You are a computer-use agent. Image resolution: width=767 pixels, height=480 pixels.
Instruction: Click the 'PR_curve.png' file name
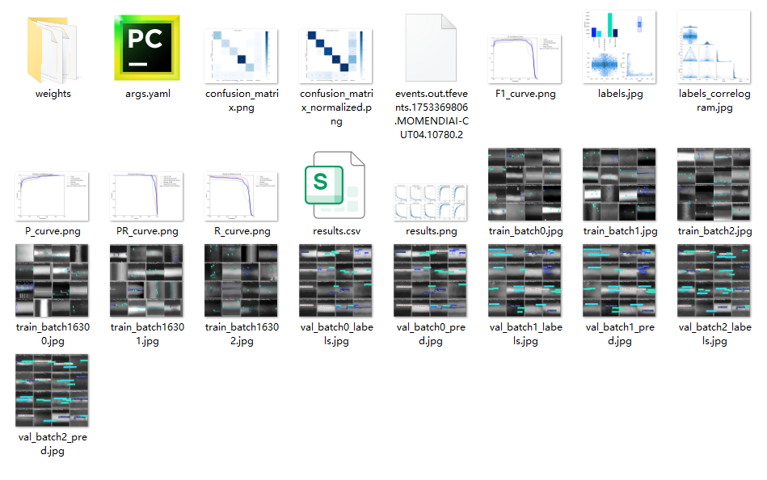147,231
